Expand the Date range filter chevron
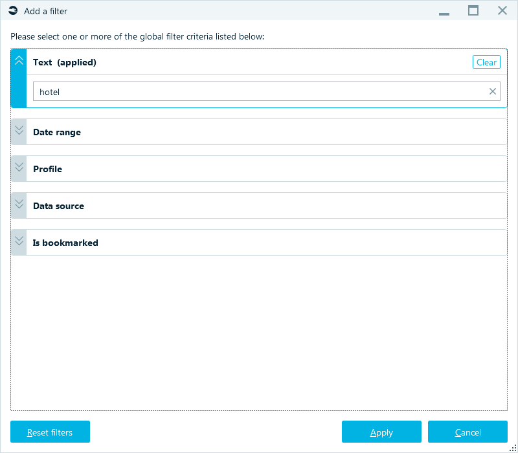This screenshot has width=518, height=453. click(19, 131)
